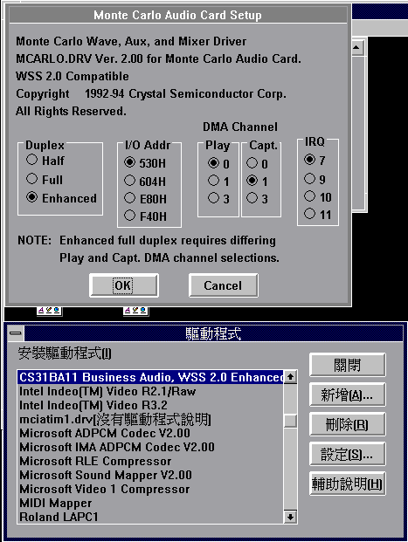Select MIDI Mapper in driver list
Viewport: 408px width, 542px height.
(x=150, y=503)
